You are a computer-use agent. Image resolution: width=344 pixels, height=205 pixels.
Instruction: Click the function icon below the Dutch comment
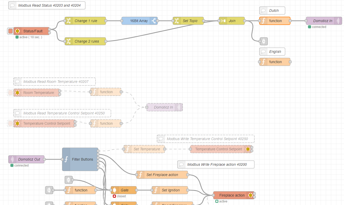point(263,21)
